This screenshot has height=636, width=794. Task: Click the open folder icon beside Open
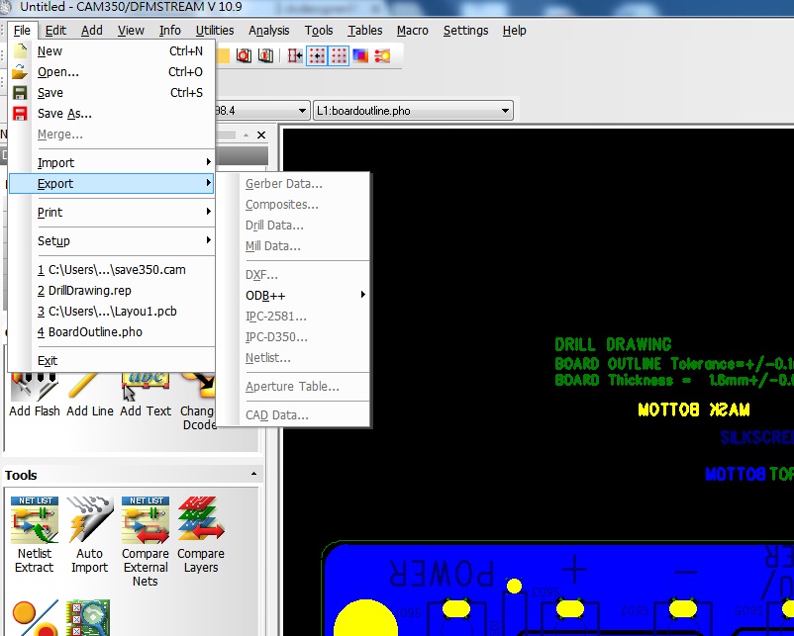(20, 72)
